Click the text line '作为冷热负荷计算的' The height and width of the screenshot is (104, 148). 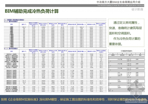pos(127,39)
